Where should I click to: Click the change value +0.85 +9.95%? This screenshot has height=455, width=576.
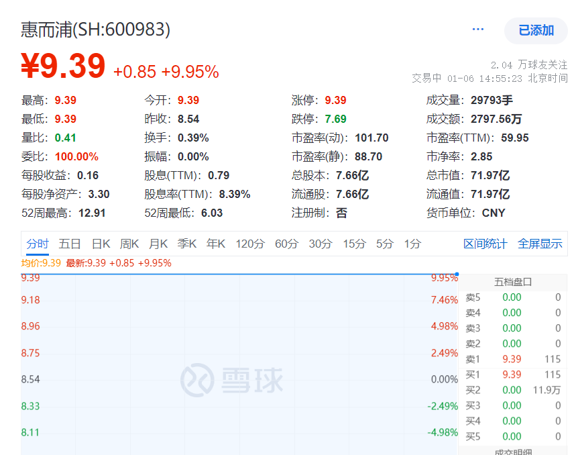[x=166, y=72]
